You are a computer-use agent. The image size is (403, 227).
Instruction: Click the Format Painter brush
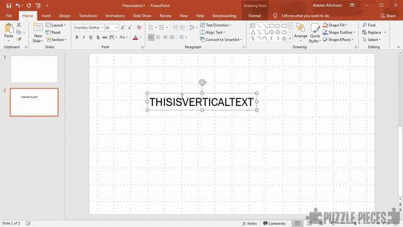[19, 39]
